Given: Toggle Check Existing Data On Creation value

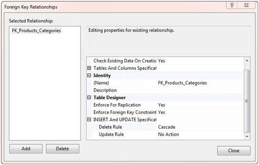Looking at the screenshot, I should (x=200, y=61).
